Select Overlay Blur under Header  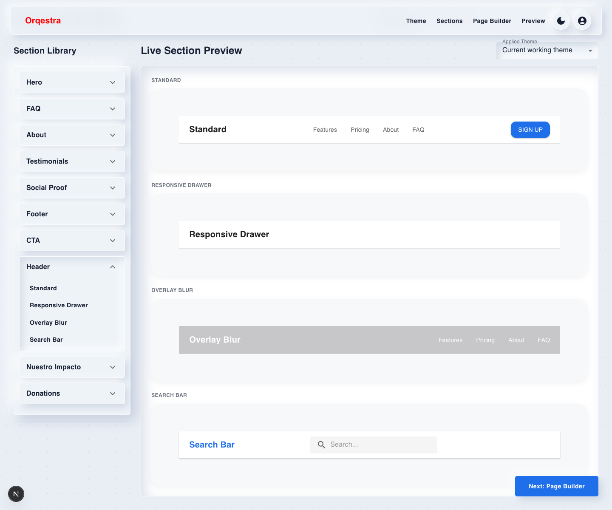(48, 323)
